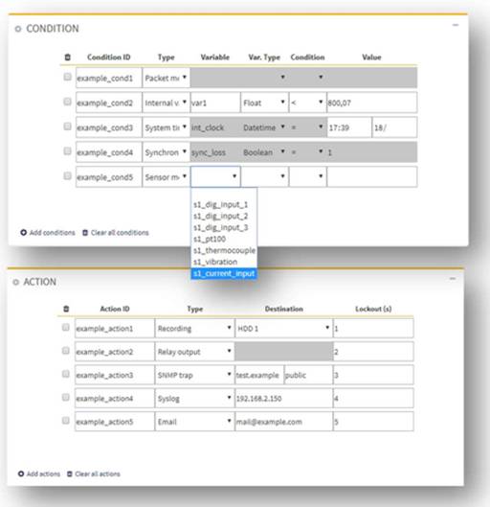The image size is (490, 507).
Task: Click trash icon beside Clear all conditions
Action: pyautogui.click(x=85, y=233)
